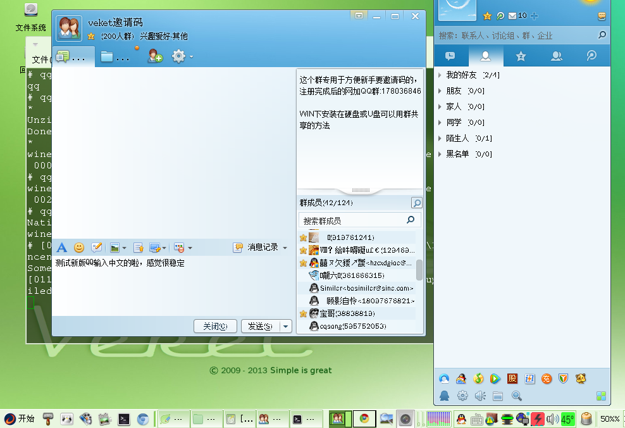Viewport: 625px width, 428px height.
Task: Open the screen capture options arrow
Action: click(164, 248)
